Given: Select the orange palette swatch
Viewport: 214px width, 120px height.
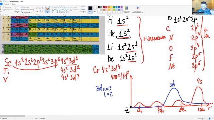Looking at the screenshot, I should coord(109,7).
